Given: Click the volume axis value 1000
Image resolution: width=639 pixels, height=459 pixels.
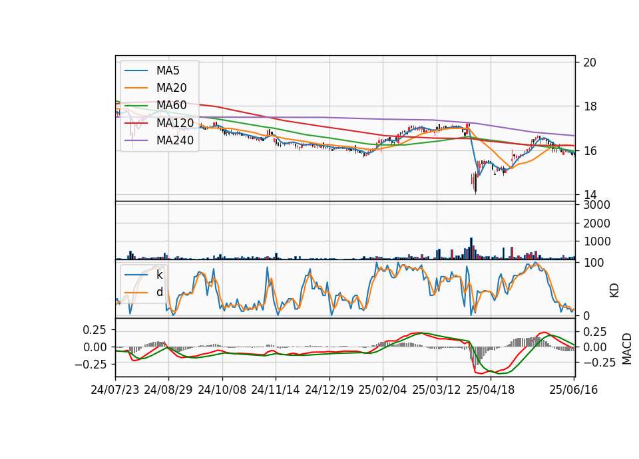Looking at the screenshot, I should click(596, 241).
